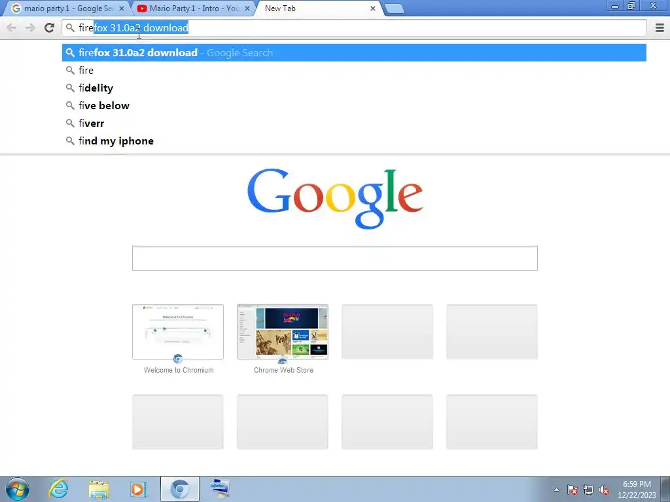Open the On-Screen Keyboard taskbar icon
Screen dimensions: 670x502
(220, 489)
